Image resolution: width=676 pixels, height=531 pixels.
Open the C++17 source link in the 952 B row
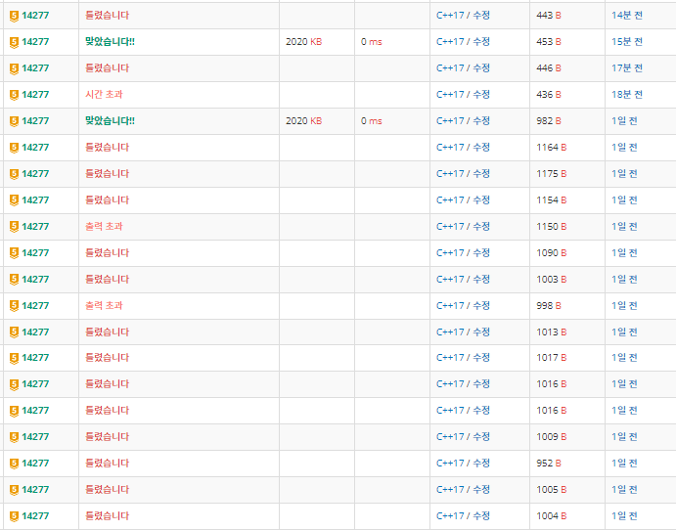(x=450, y=464)
